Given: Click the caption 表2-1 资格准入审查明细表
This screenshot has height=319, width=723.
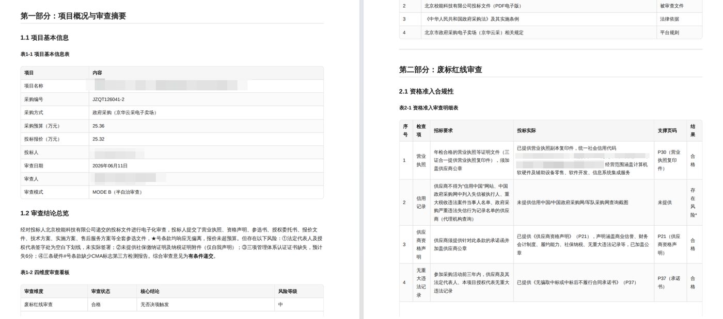Looking at the screenshot, I should coord(428,108).
